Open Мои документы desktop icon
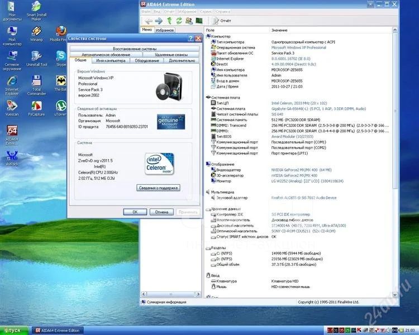Screen dimensions: 419x335 (x=12, y=11)
